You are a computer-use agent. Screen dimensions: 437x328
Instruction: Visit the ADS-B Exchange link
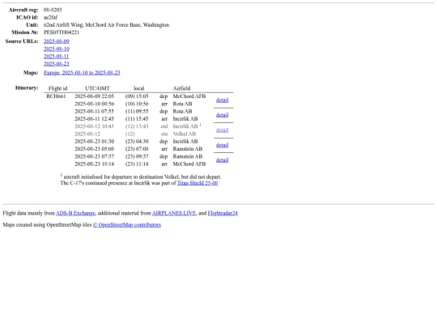coord(75,213)
